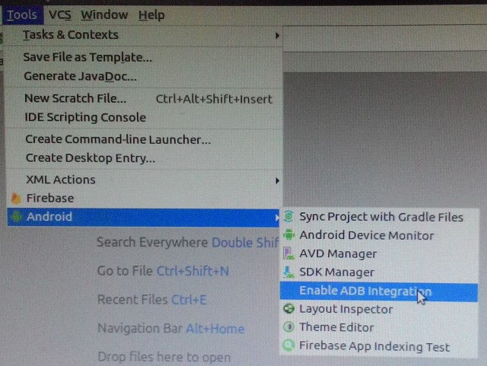487x366 pixels.
Task: Run Firebase App Indexing Test
Action: pyautogui.click(x=379, y=346)
